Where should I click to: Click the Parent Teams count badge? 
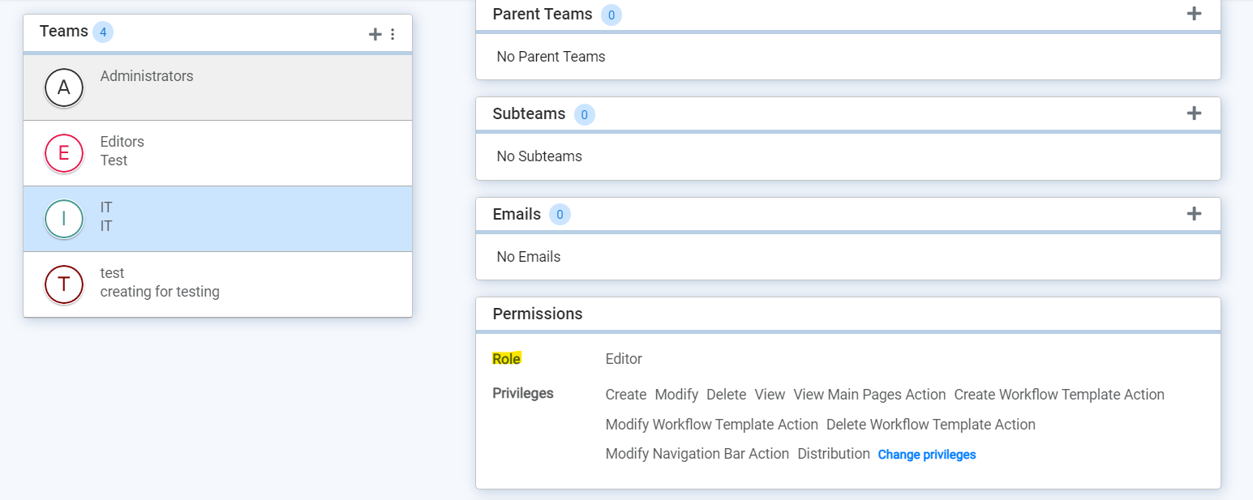[611, 15]
